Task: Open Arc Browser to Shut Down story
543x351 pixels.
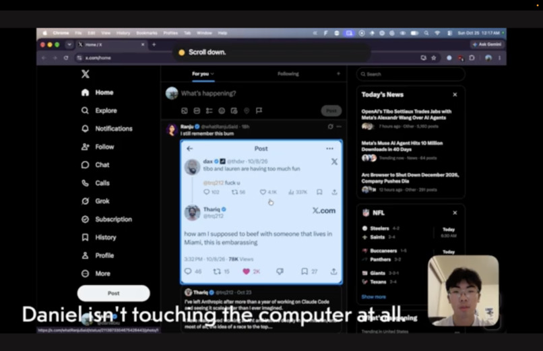Action: tap(410, 182)
